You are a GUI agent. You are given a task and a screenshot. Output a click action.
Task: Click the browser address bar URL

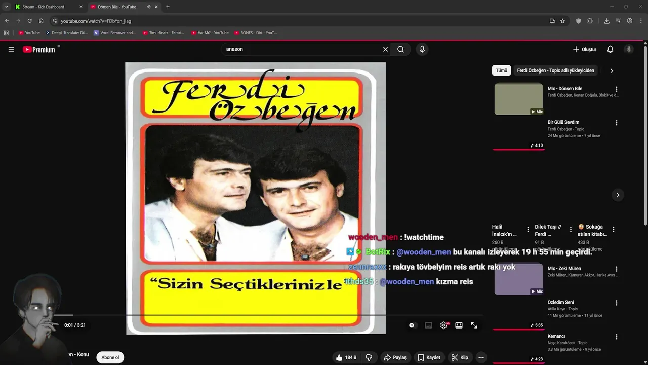[x=96, y=21]
